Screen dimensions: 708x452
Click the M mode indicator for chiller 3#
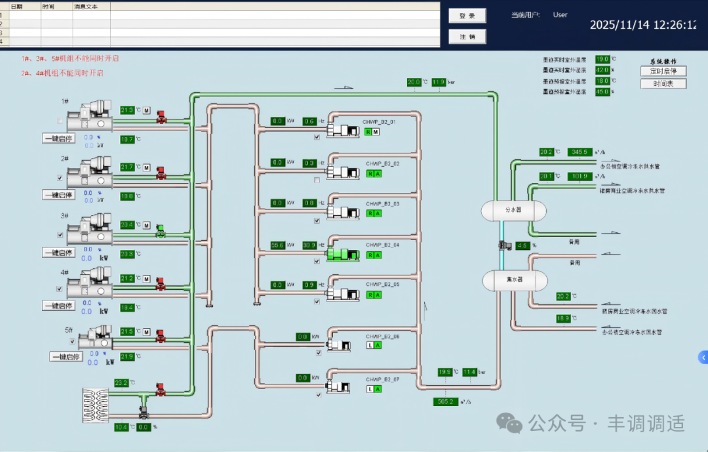(146, 225)
